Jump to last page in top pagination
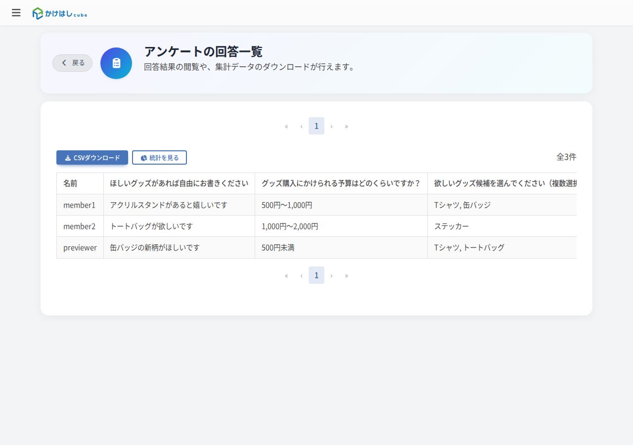Image resolution: width=633 pixels, height=445 pixels. [x=346, y=126]
